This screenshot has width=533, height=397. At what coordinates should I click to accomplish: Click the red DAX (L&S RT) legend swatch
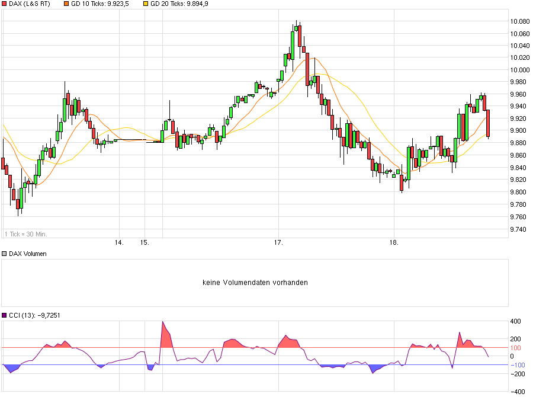pyautogui.click(x=4, y=4)
